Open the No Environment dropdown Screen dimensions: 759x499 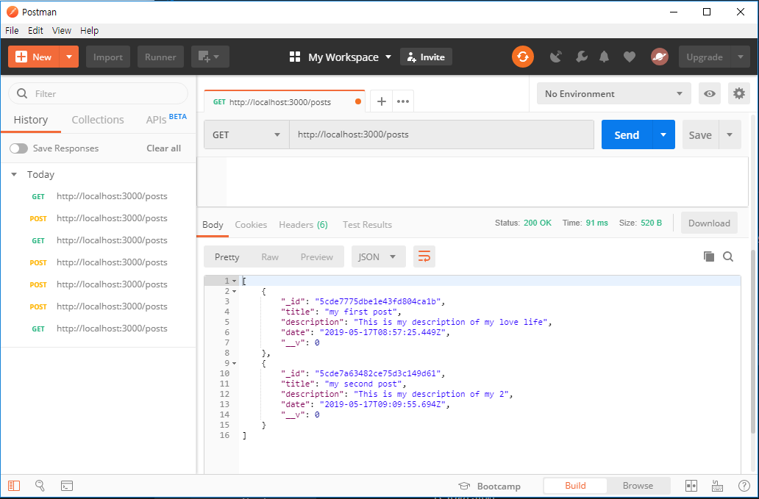coord(614,94)
